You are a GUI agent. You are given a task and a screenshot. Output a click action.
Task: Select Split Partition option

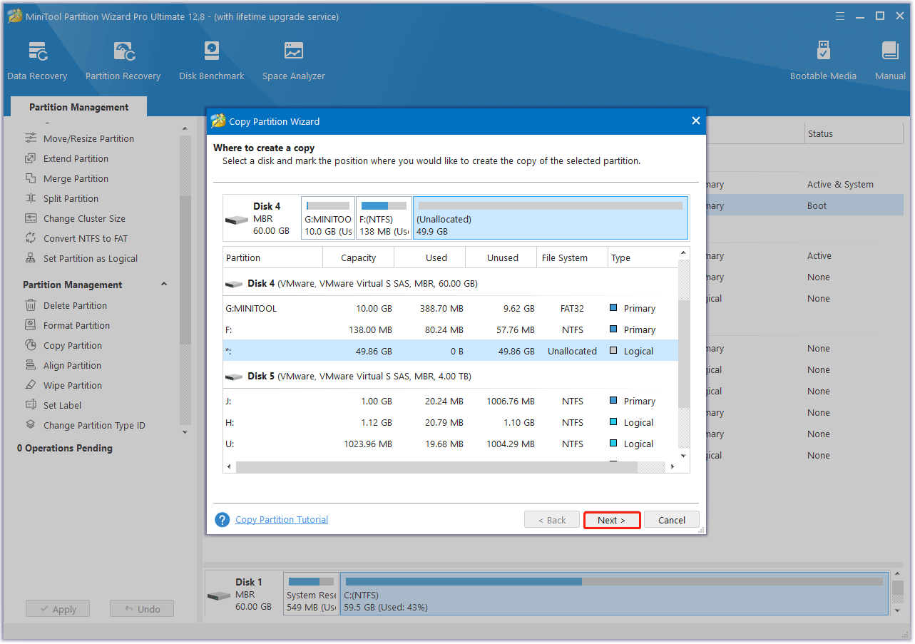point(71,198)
